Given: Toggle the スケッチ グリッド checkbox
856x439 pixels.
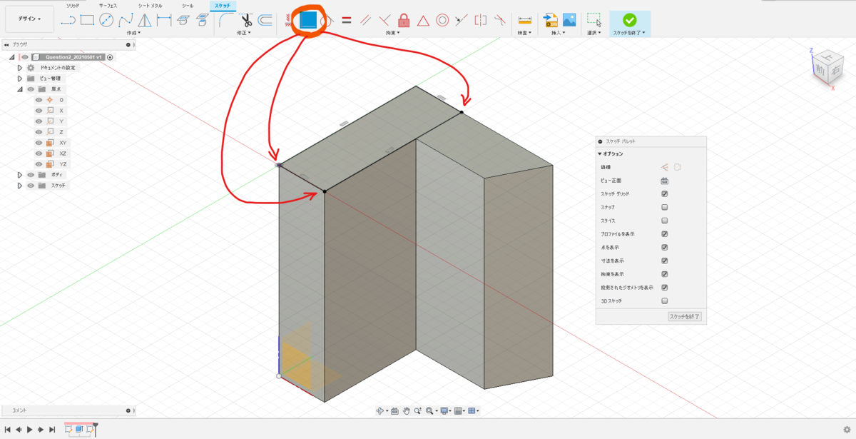Looking at the screenshot, I should click(665, 193).
